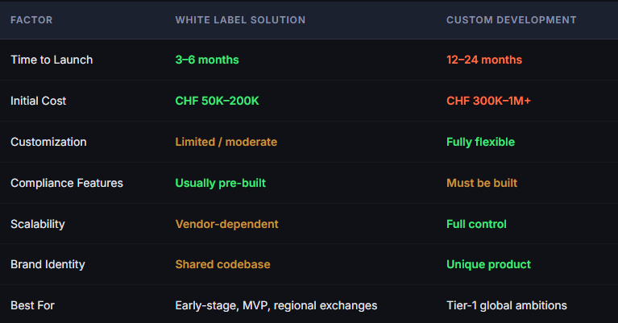Viewport: 618px width, 323px height.
Task: Click the CHF 300K–1M+ cell
Action: click(488, 101)
